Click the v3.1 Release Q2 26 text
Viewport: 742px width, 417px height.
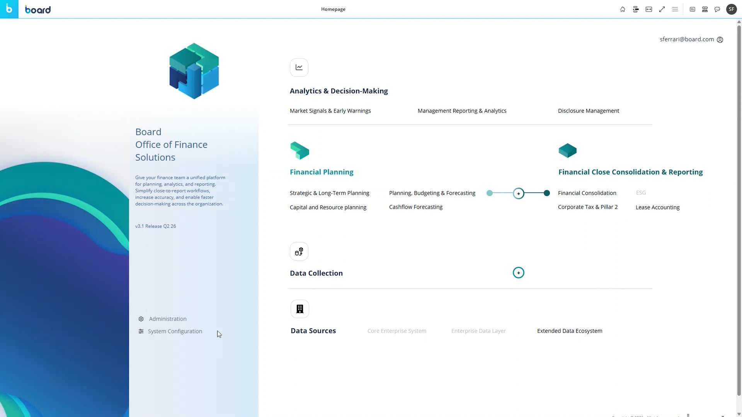click(155, 226)
